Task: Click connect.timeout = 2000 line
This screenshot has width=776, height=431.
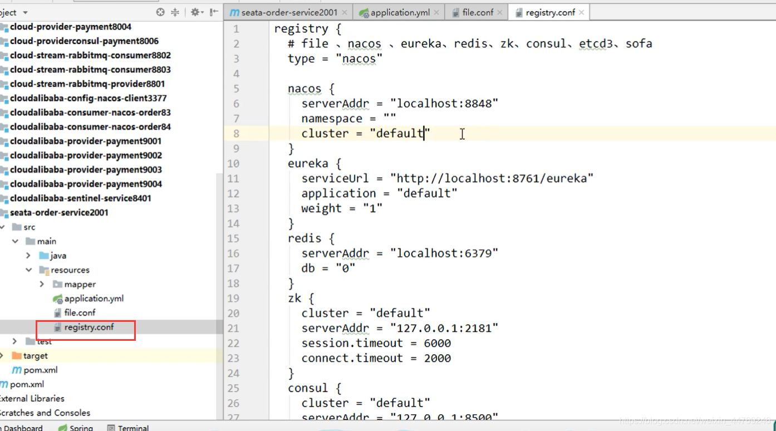Action: pos(376,358)
